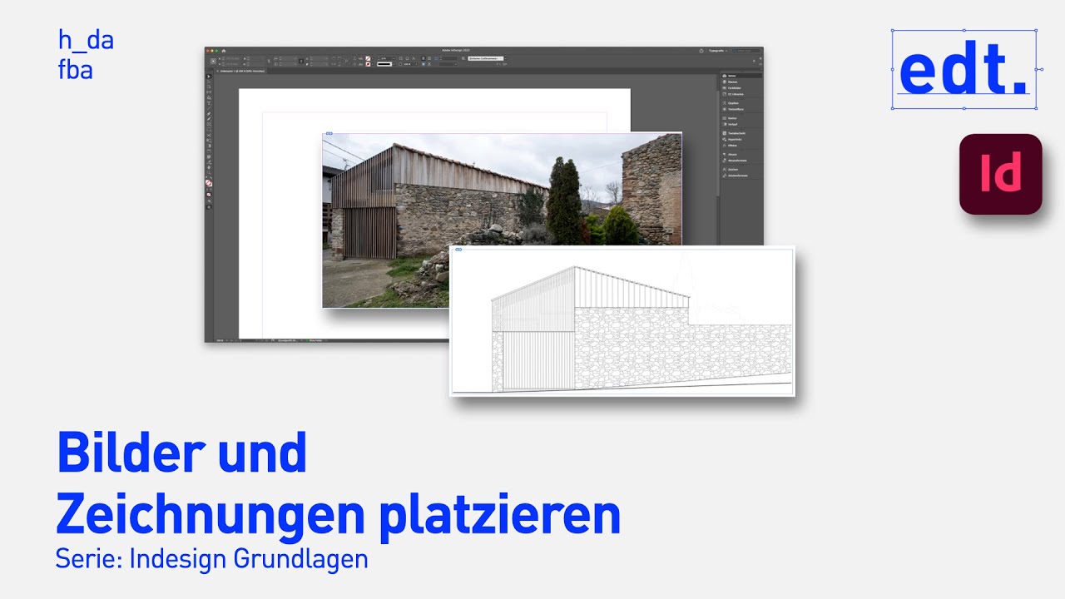Select the Hand tool
The height and width of the screenshot is (599, 1065).
(x=209, y=167)
